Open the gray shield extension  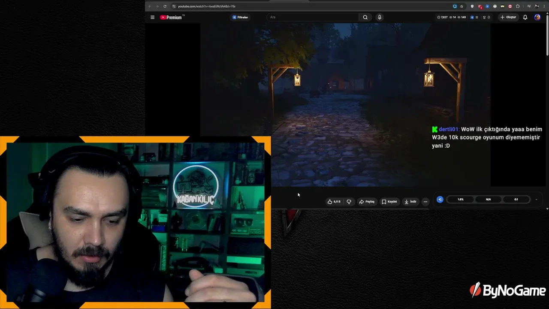pos(472,6)
